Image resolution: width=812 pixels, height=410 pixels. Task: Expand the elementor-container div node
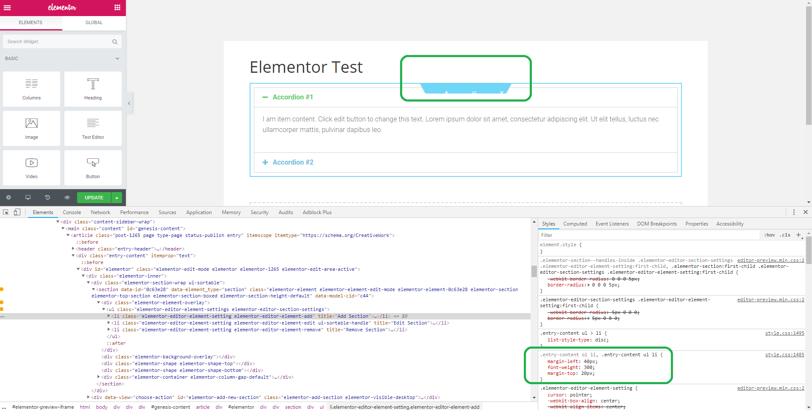pyautogui.click(x=99, y=377)
